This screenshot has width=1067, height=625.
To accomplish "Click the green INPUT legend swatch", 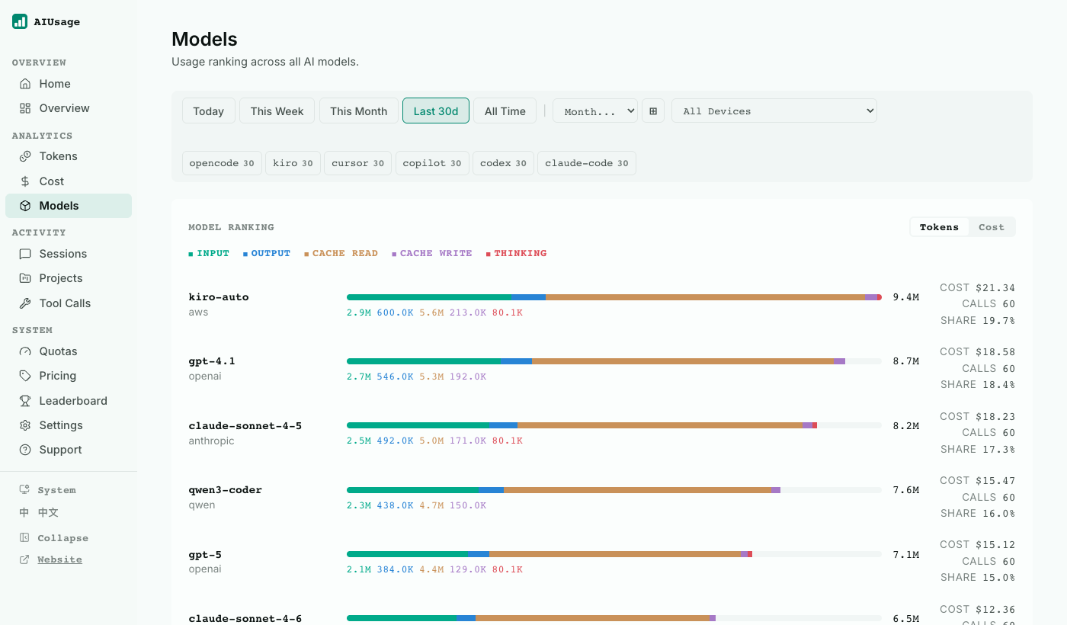I will click(x=191, y=254).
